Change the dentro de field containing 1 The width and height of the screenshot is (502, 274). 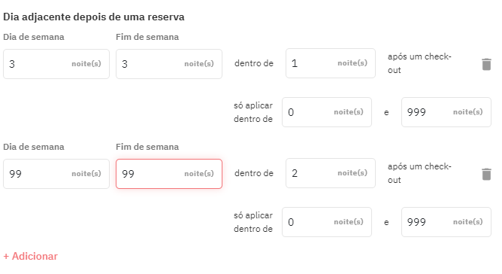click(331, 63)
